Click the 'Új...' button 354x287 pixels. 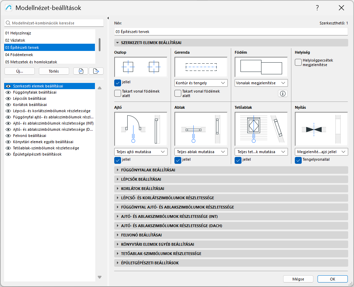(x=20, y=71)
